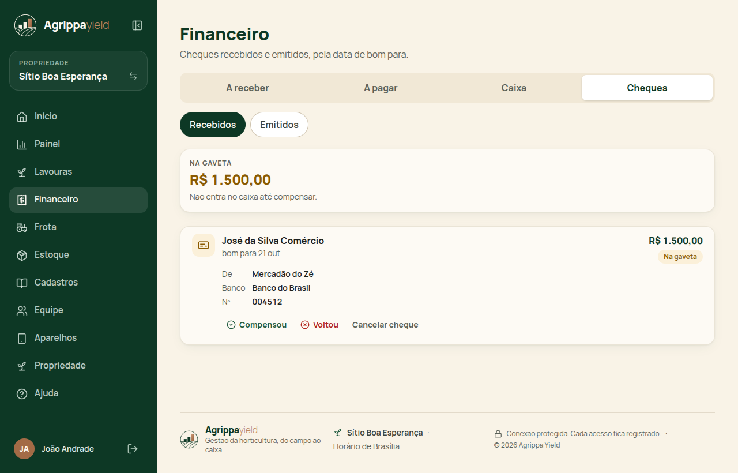Click the José da Silva Comércio title
The image size is (738, 473).
[x=273, y=241]
